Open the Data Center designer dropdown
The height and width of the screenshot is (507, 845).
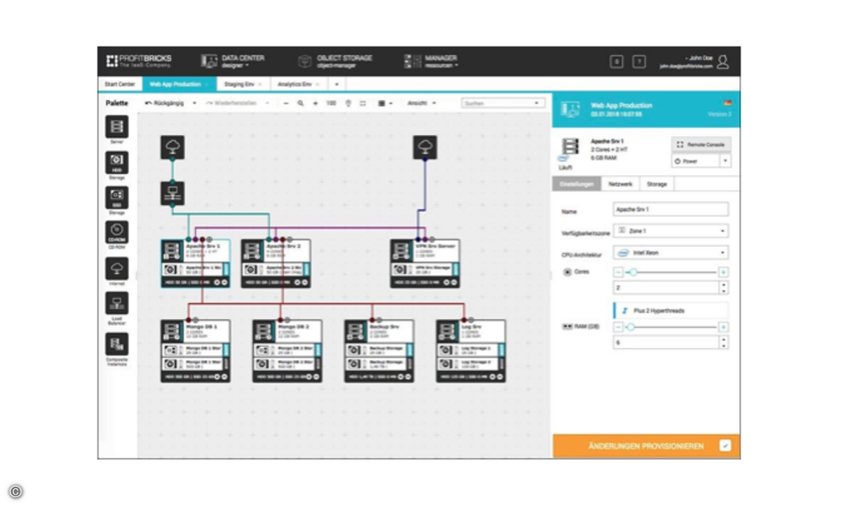click(233, 61)
